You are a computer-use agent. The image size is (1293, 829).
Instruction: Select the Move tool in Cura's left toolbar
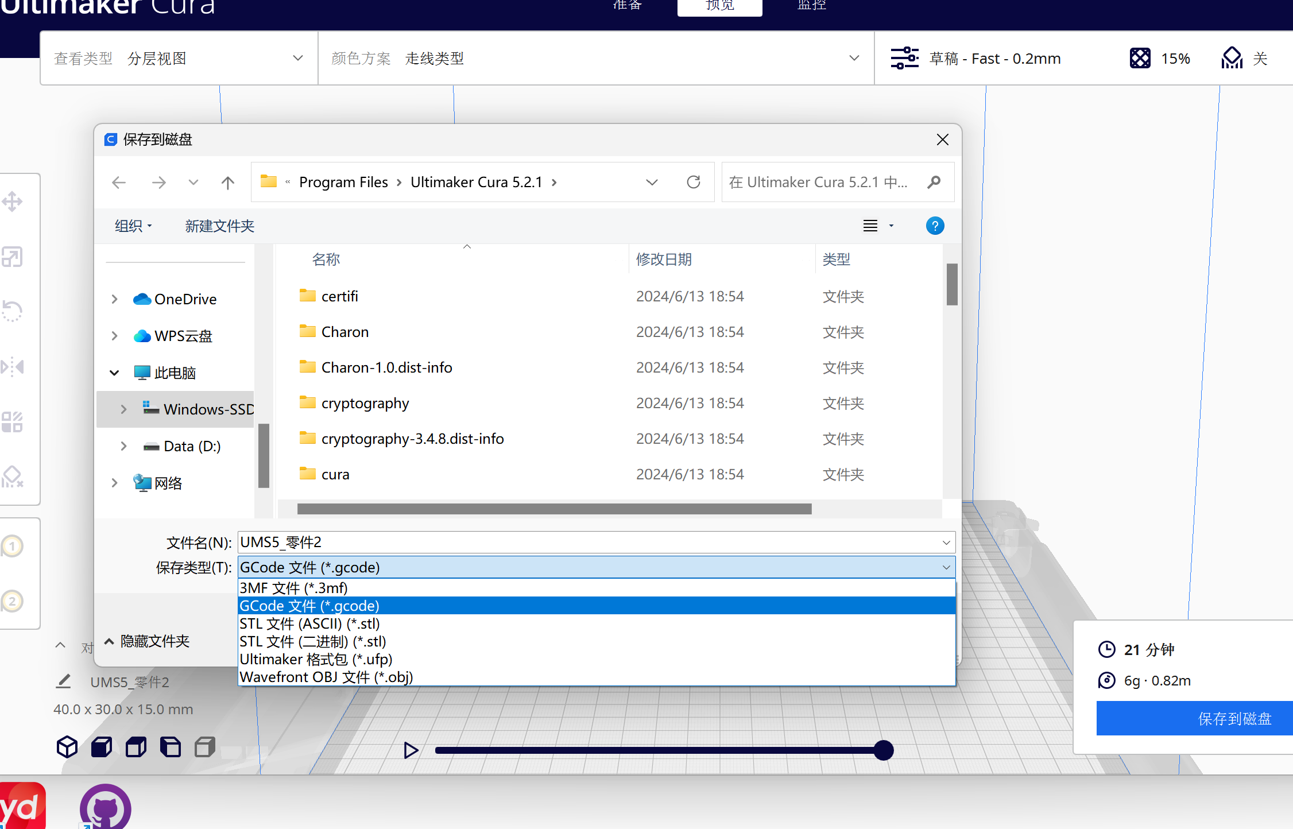point(12,202)
